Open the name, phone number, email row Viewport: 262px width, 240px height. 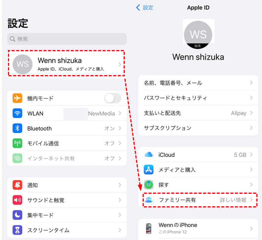tap(198, 83)
